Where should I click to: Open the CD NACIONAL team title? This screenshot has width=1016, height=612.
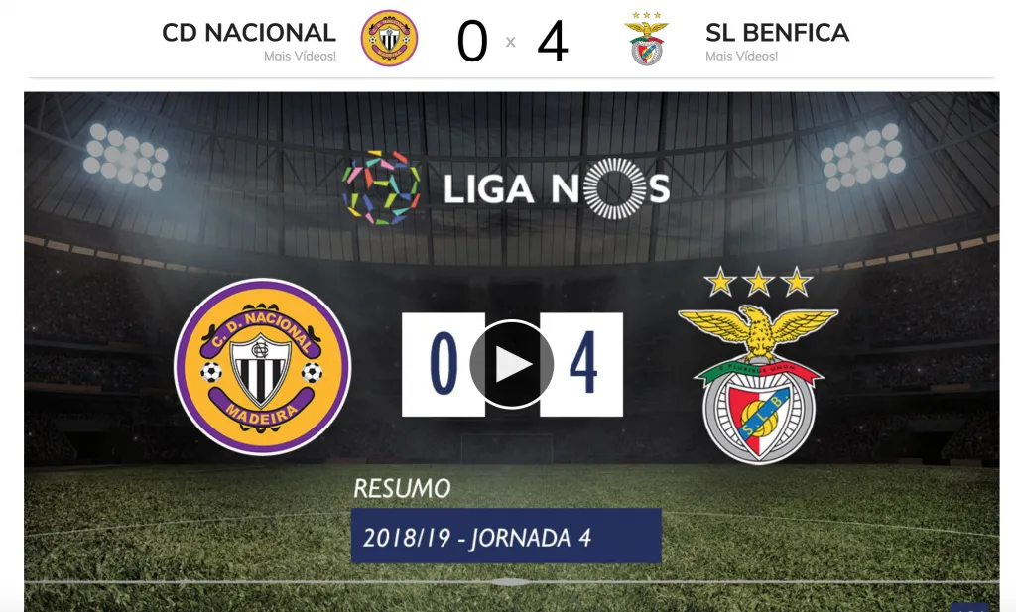(x=249, y=33)
